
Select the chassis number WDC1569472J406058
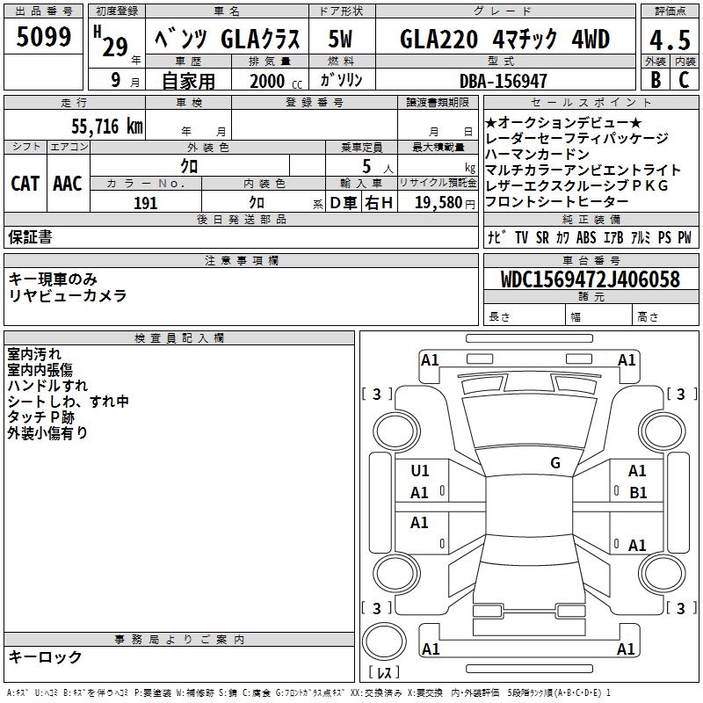[591, 279]
